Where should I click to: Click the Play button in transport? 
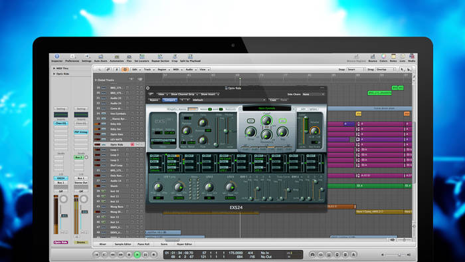137,254
